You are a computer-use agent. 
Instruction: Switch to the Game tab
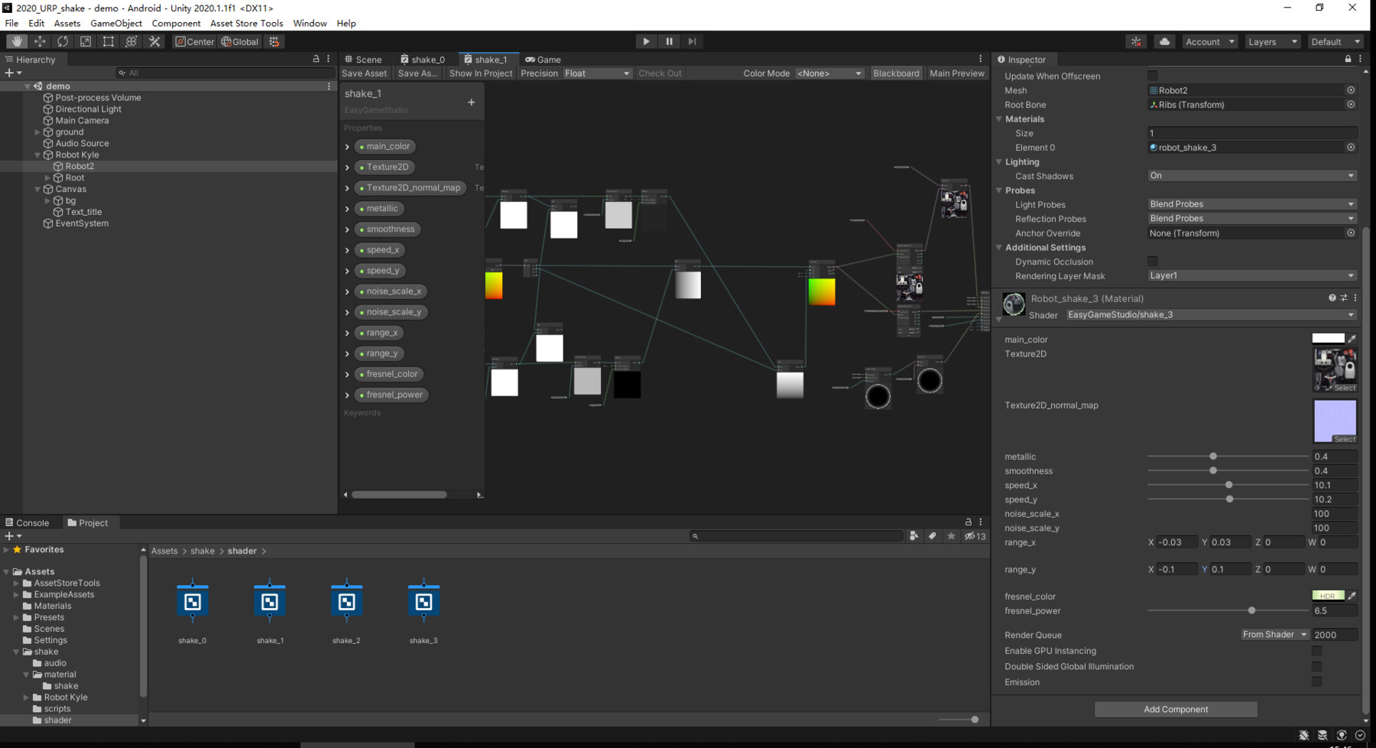click(x=543, y=59)
